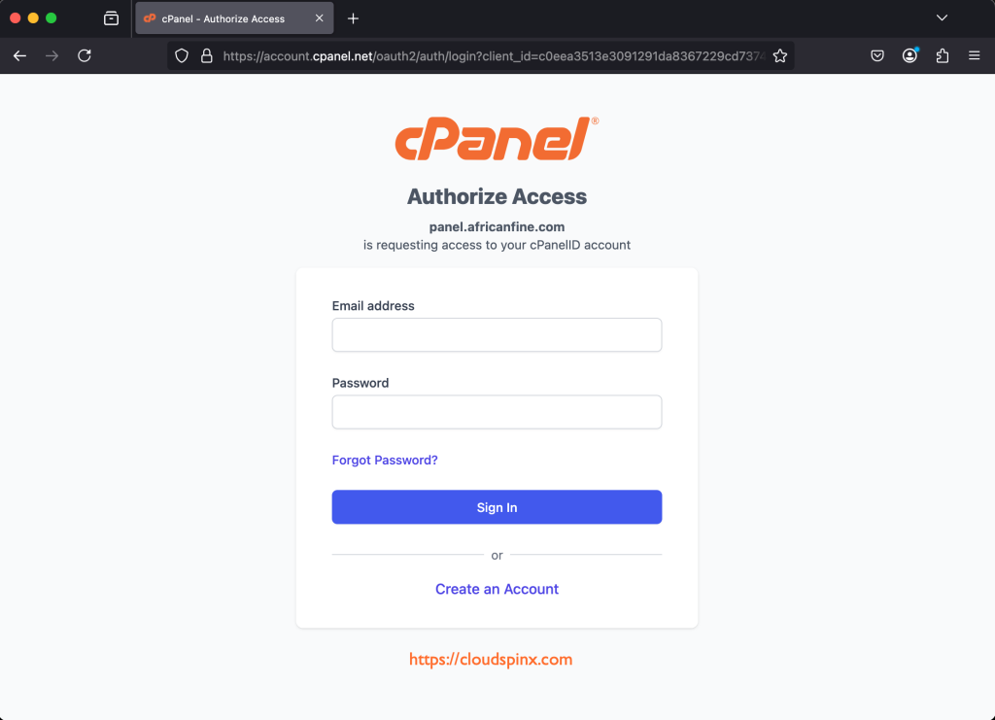Open the Firefox account profile icon
Image resolution: width=995 pixels, height=720 pixels.
click(909, 56)
